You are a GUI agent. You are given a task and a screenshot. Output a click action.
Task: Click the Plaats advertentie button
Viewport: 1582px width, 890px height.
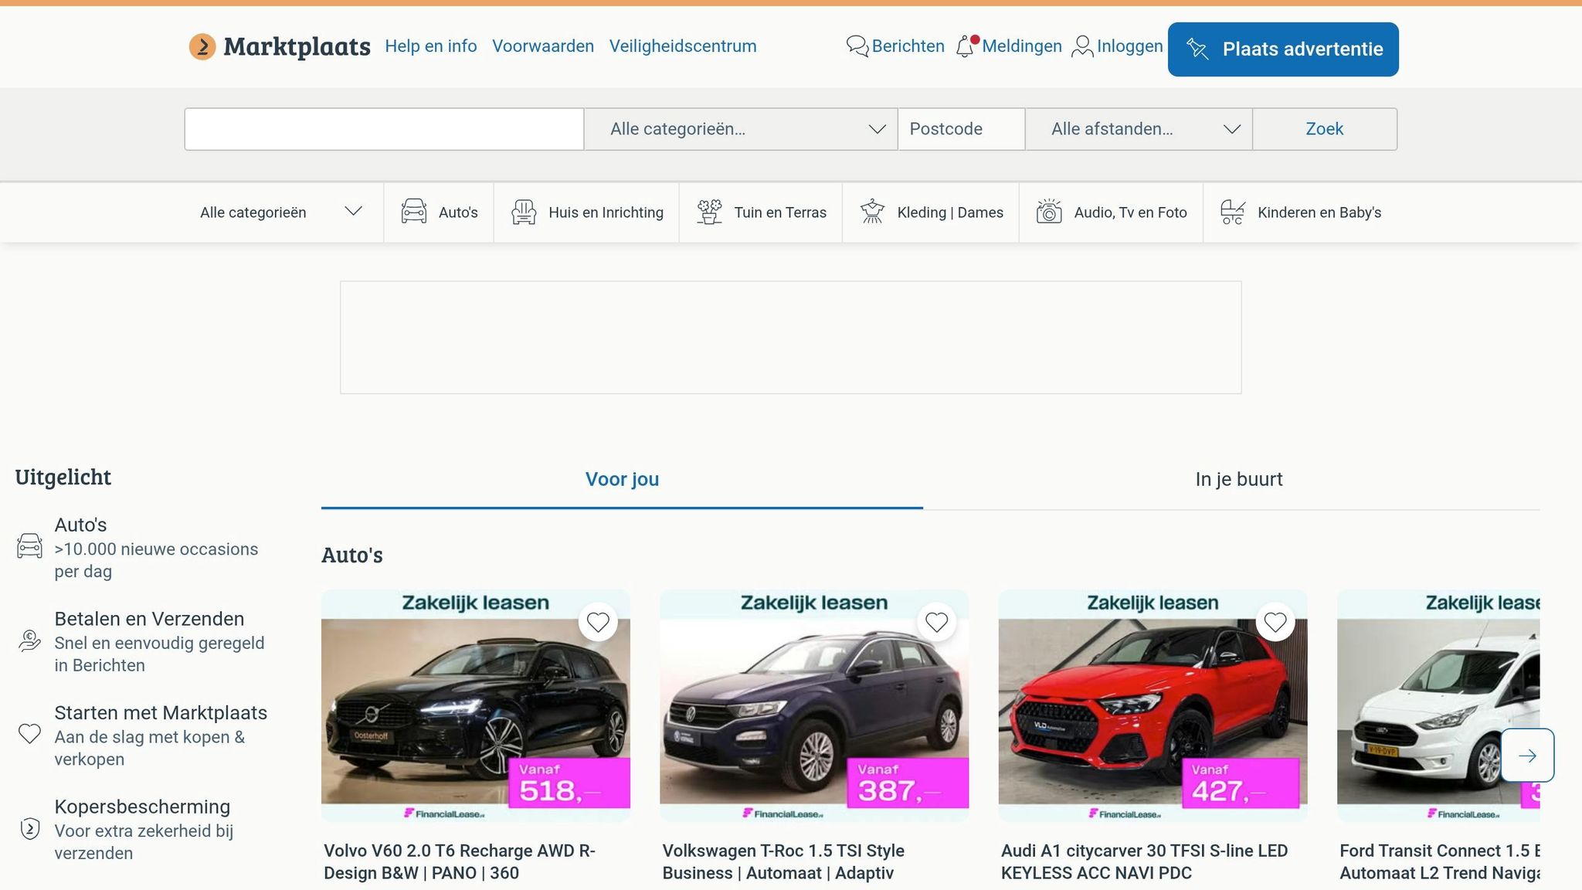[1283, 49]
